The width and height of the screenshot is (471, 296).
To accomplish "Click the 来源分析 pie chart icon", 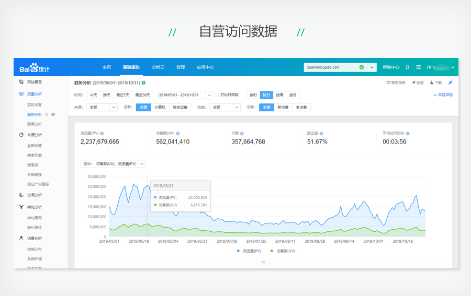I will point(21,135).
